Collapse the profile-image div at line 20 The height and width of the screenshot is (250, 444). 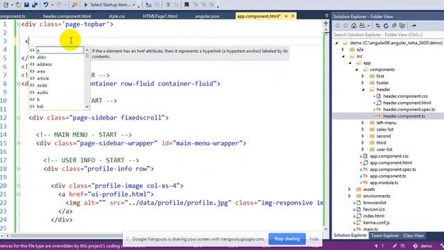(19, 186)
